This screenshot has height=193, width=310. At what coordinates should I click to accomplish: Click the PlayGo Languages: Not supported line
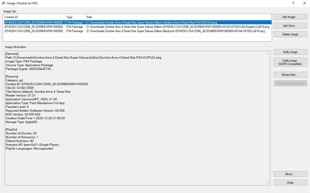29,149
